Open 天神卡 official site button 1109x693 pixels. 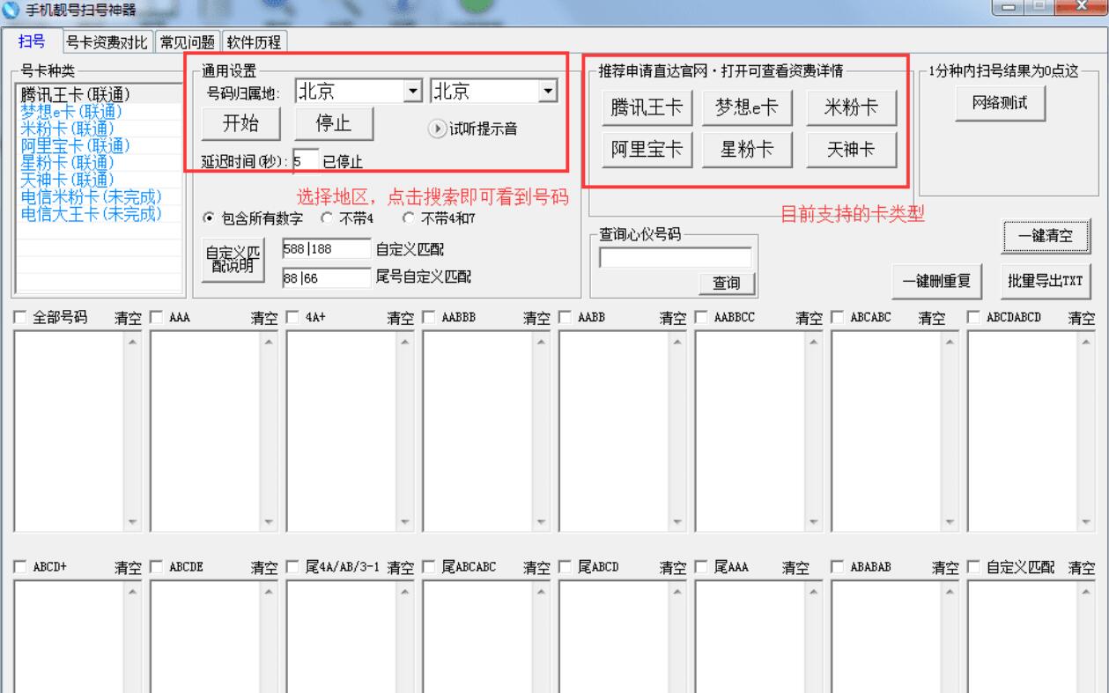tap(851, 150)
